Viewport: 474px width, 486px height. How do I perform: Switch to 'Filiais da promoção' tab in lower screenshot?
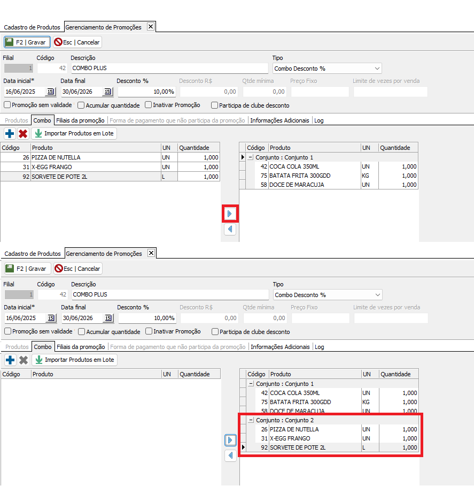pos(81,347)
